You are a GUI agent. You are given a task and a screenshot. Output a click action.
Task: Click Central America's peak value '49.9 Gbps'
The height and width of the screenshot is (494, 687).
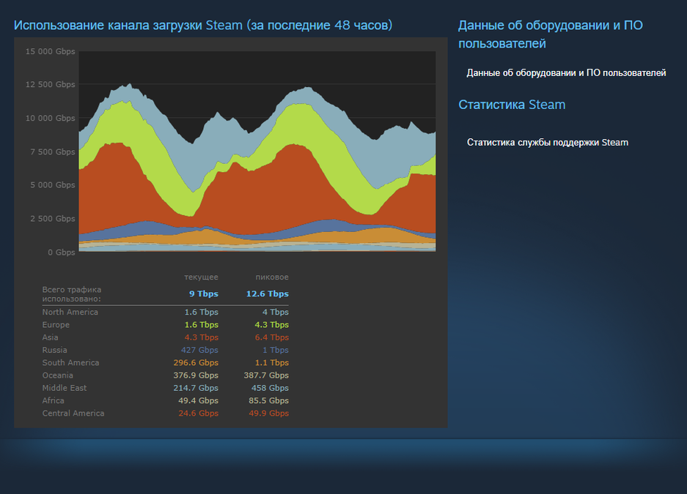(x=268, y=413)
